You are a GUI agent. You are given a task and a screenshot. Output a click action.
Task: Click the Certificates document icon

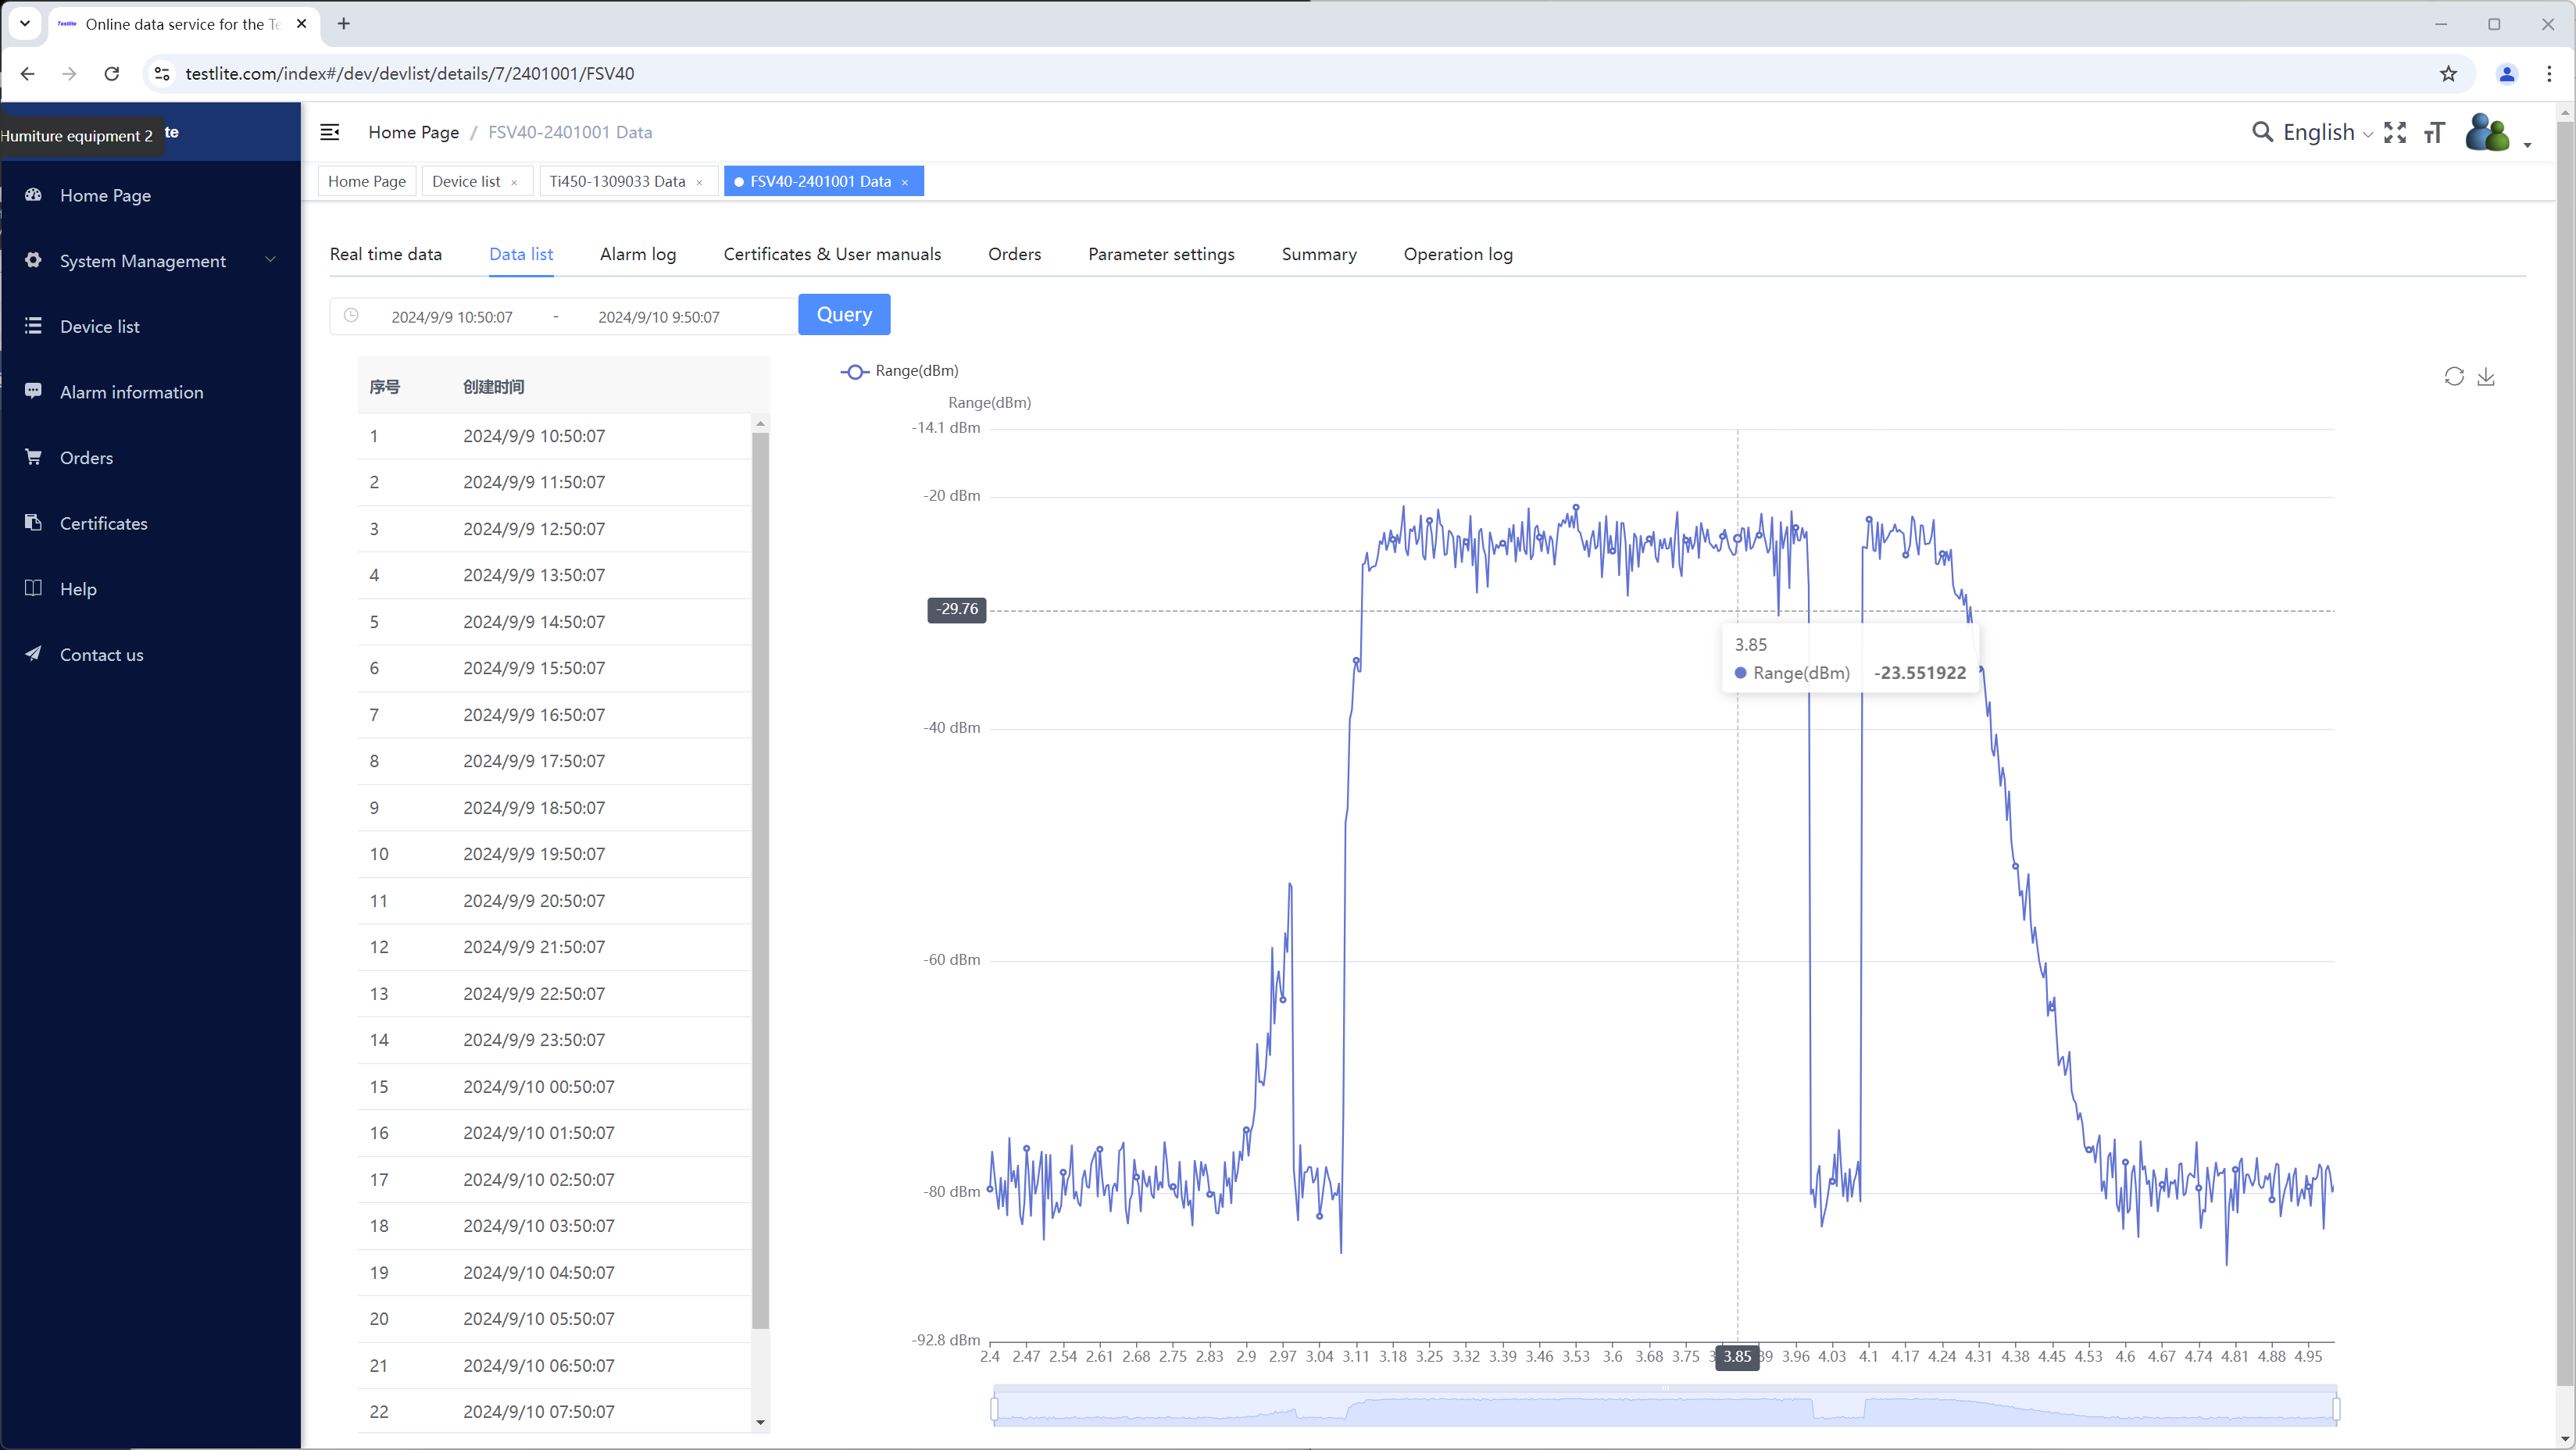click(x=33, y=523)
